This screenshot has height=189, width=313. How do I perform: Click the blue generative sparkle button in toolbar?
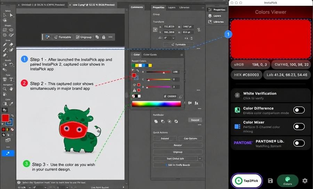tap(8, 153)
